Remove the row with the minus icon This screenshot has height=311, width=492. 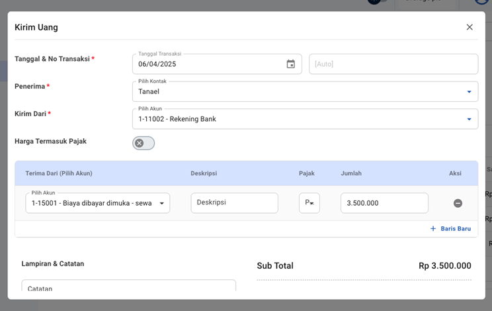[x=458, y=203]
